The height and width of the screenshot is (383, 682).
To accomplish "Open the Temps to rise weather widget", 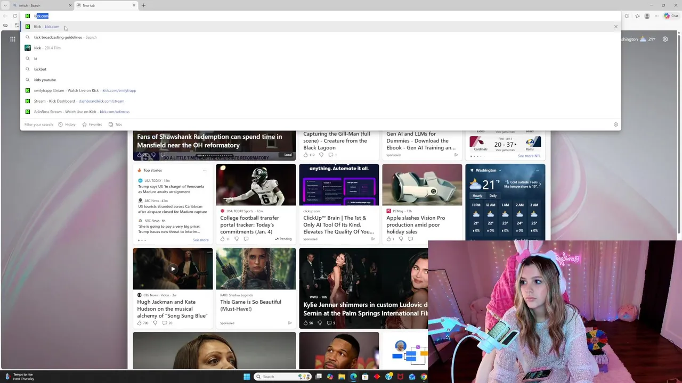I will [x=20, y=377].
